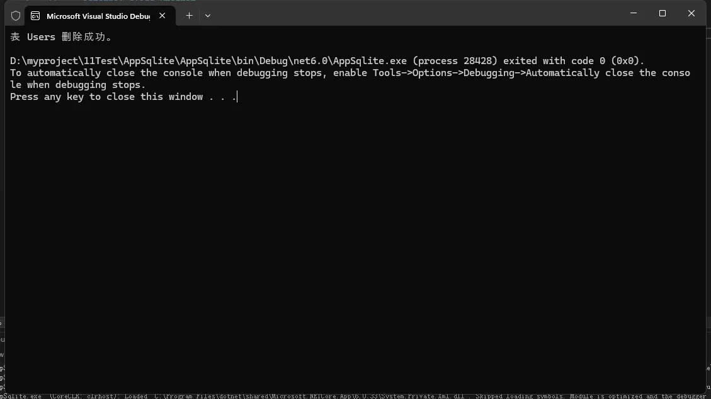The height and width of the screenshot is (399, 711).
Task: Click the Visual Studio output line at bottom
Action: click(353, 396)
